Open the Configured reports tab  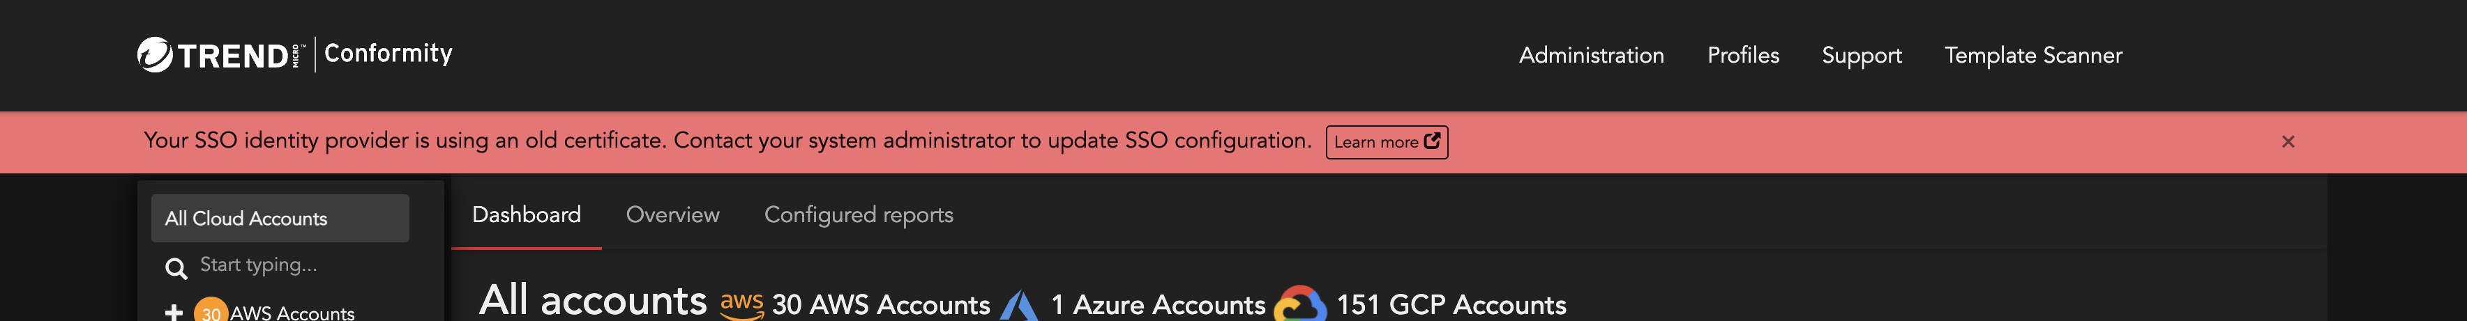858,215
